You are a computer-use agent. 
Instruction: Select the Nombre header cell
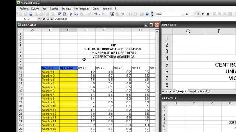pos(50,68)
